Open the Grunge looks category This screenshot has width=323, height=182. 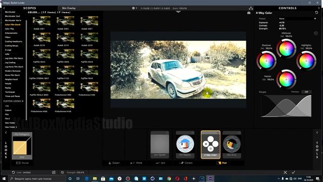click(x=8, y=50)
